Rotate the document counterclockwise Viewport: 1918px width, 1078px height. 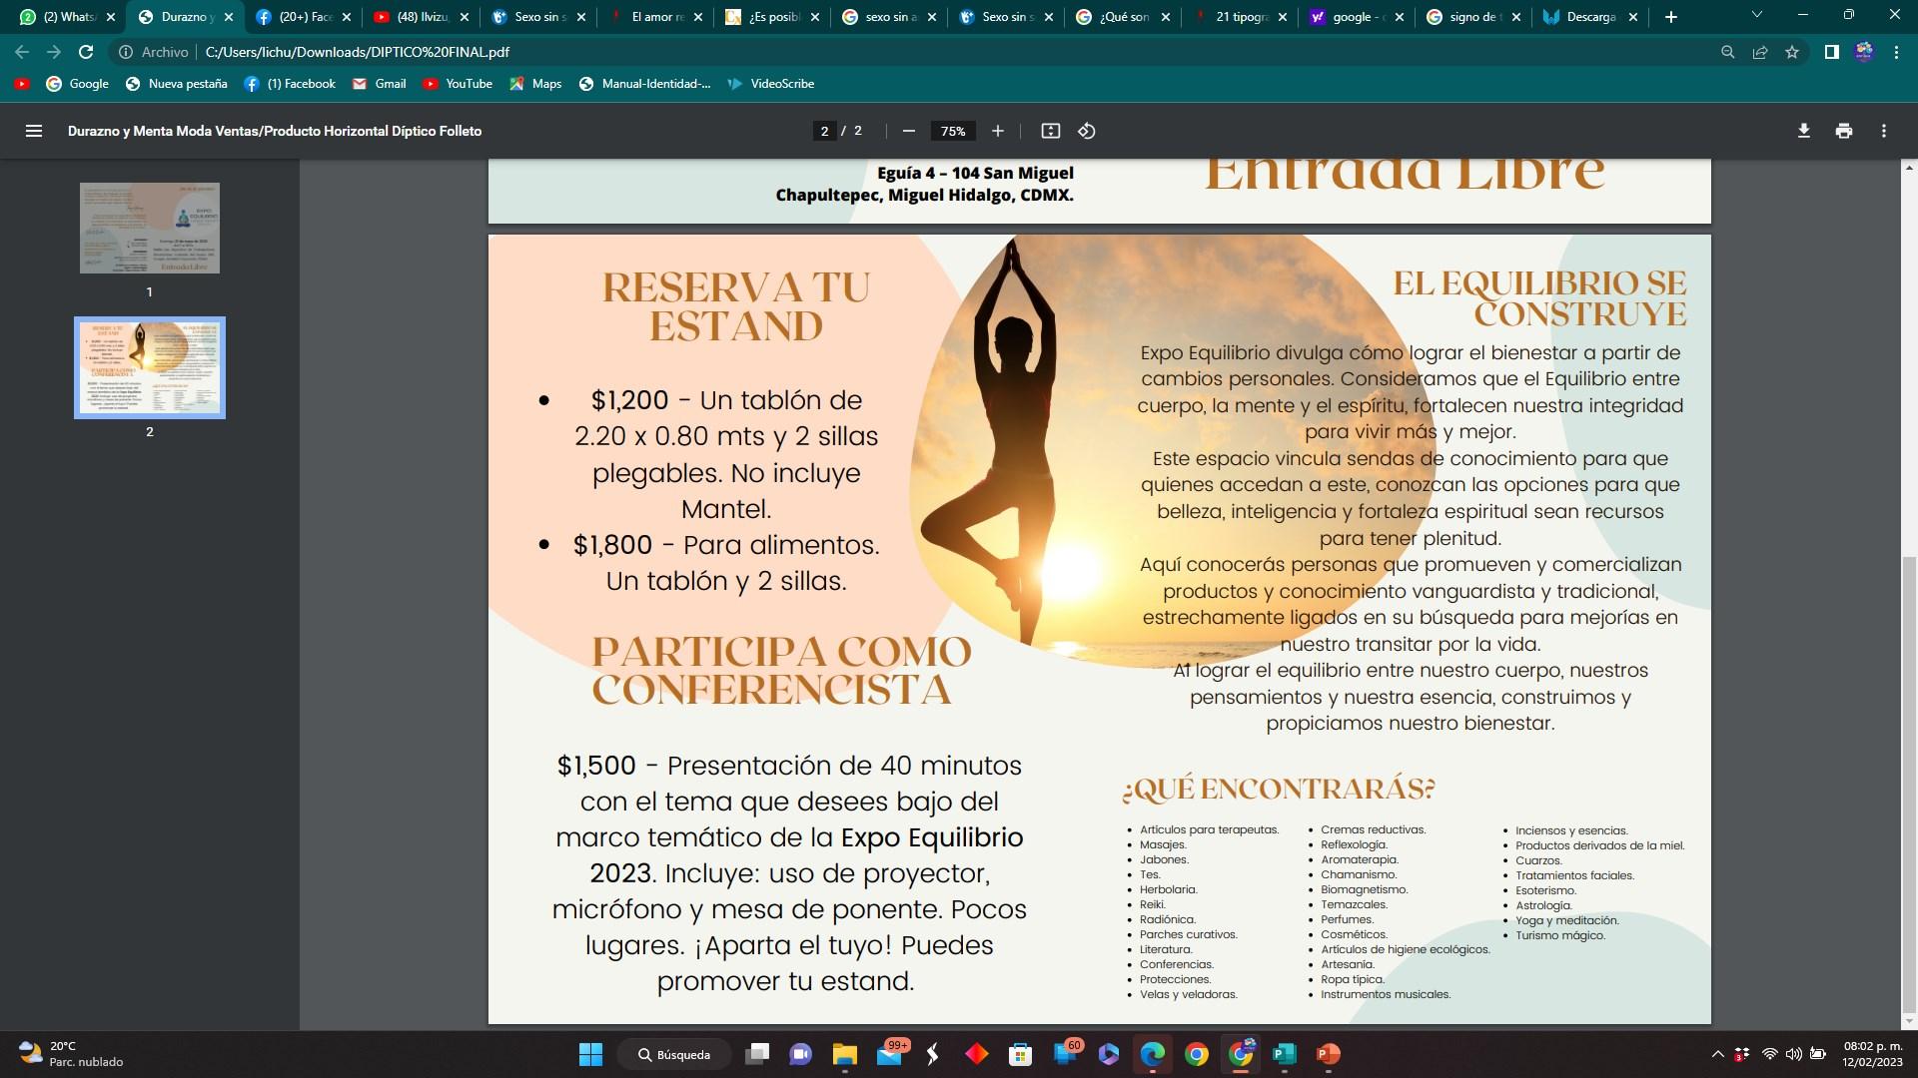[1087, 131]
